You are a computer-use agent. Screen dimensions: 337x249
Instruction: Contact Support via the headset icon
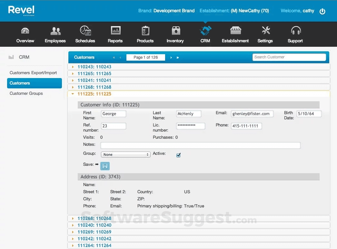coord(295,34)
